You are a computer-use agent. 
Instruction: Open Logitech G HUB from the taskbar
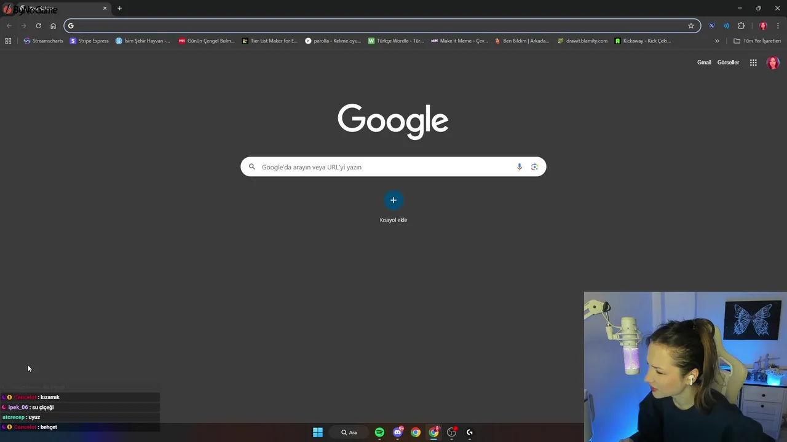470,432
